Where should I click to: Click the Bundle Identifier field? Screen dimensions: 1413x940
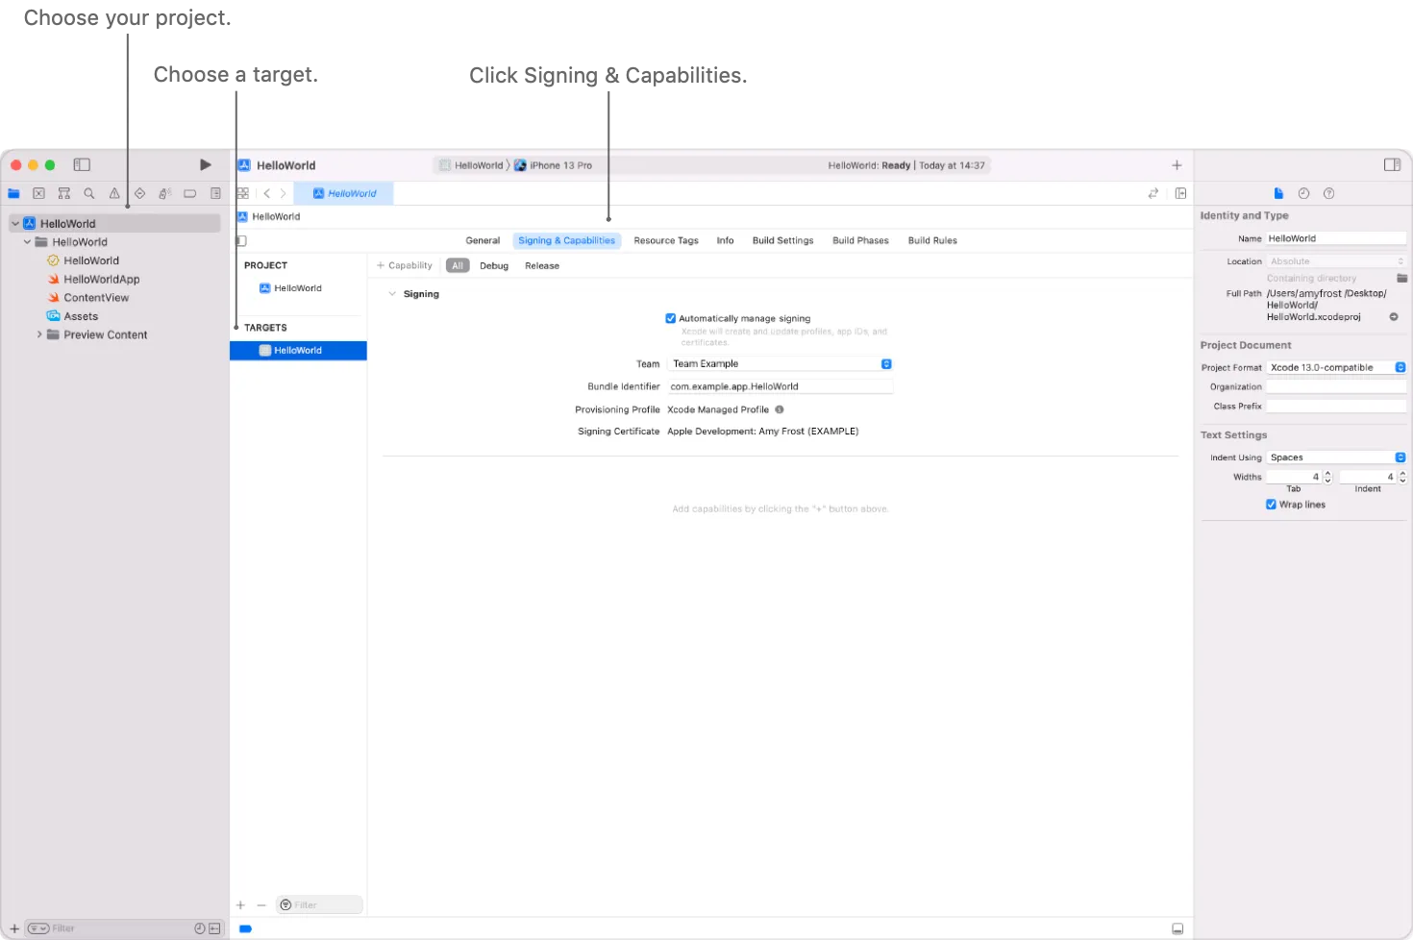[x=780, y=386]
